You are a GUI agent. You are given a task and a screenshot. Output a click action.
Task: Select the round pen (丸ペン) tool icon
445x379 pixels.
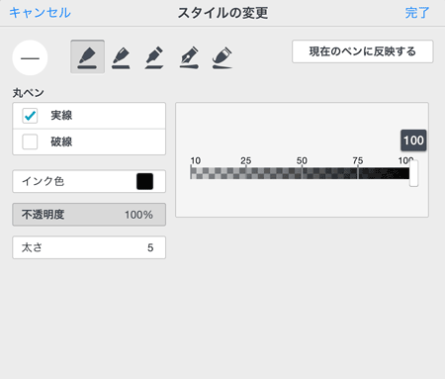(x=87, y=56)
